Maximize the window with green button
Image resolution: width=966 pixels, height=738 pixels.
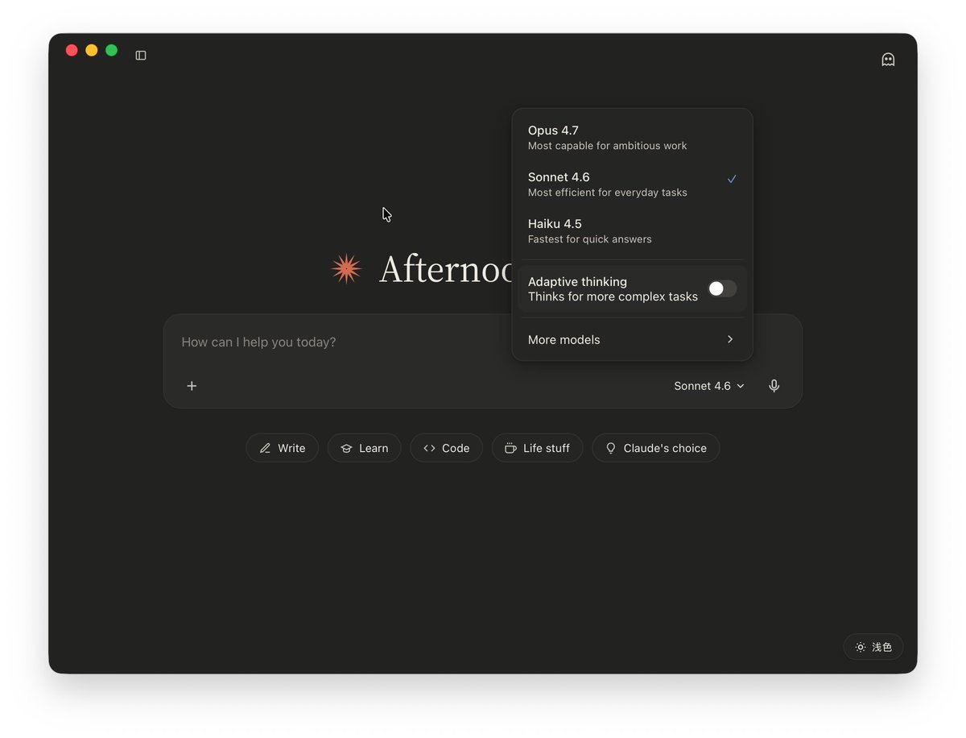pyautogui.click(x=111, y=50)
